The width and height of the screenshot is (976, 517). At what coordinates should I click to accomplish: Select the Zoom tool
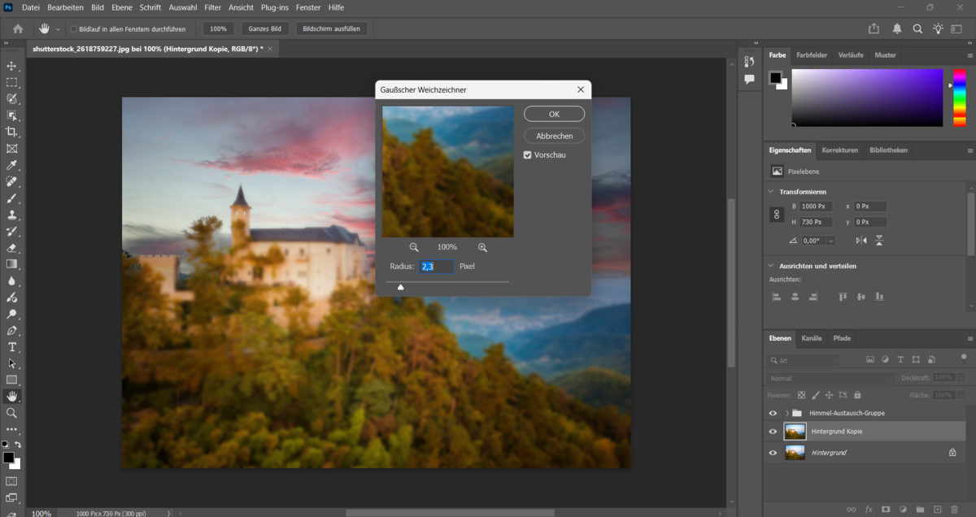pos(11,414)
